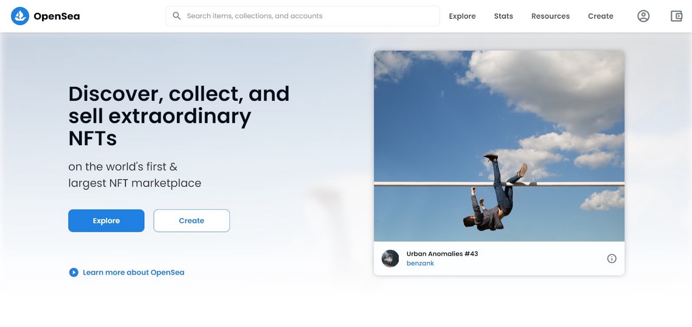Show info for the featured NFT

(611, 258)
